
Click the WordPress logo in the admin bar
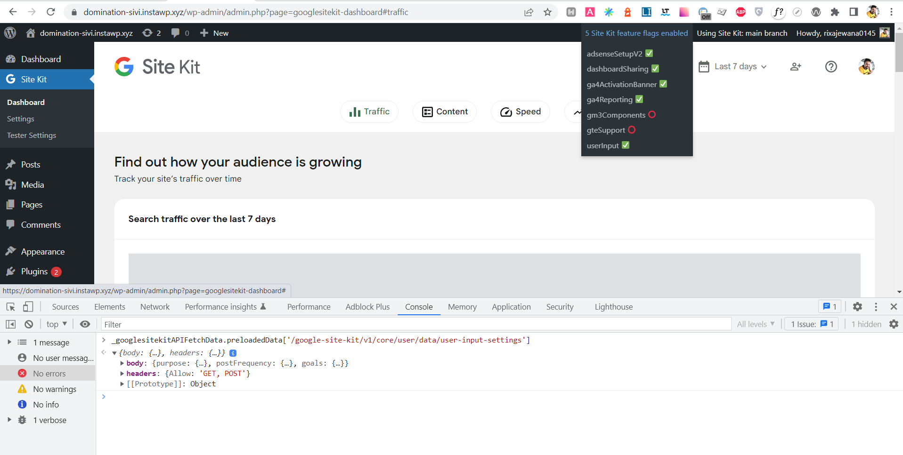10,33
